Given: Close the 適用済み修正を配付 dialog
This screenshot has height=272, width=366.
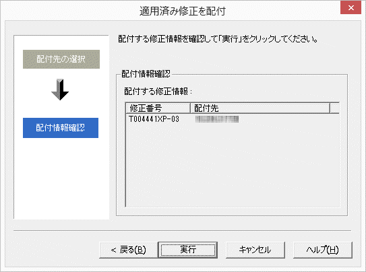Looking at the screenshot, I should 350,7.
